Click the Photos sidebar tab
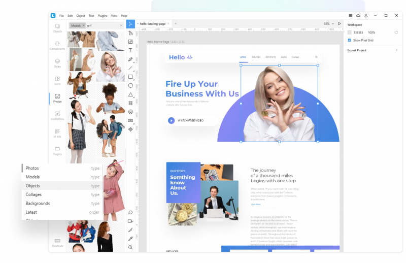 57,98
